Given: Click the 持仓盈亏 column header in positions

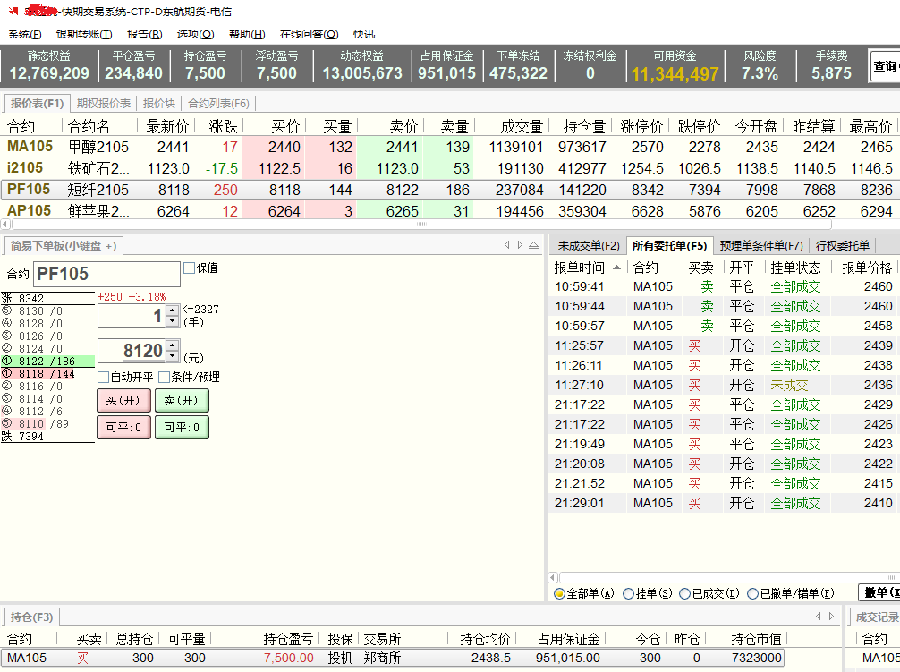Looking at the screenshot, I should point(288,639).
